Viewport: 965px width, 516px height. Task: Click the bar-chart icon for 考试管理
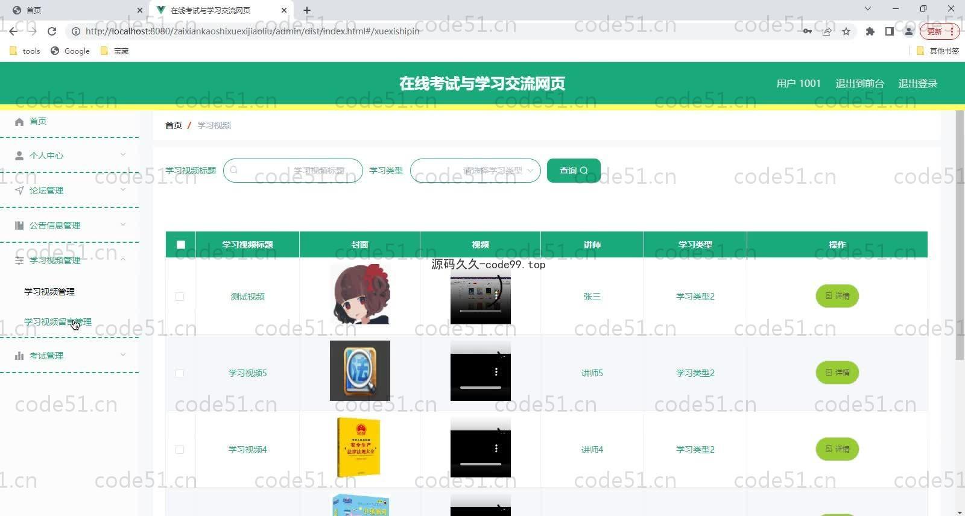tap(19, 356)
